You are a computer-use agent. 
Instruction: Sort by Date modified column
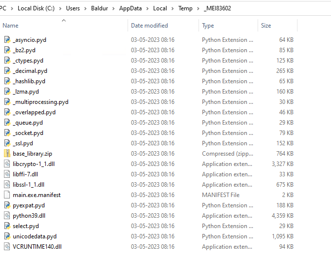point(149,26)
